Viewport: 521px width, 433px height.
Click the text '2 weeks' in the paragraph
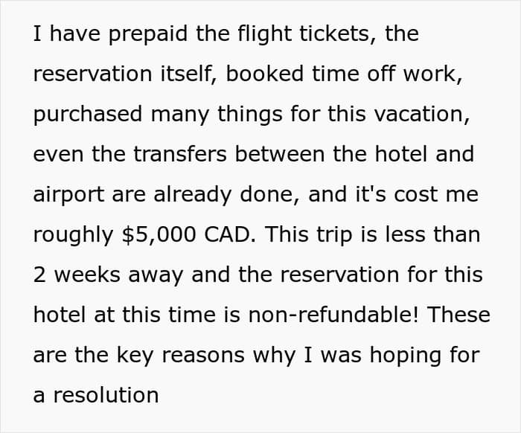coord(77,275)
